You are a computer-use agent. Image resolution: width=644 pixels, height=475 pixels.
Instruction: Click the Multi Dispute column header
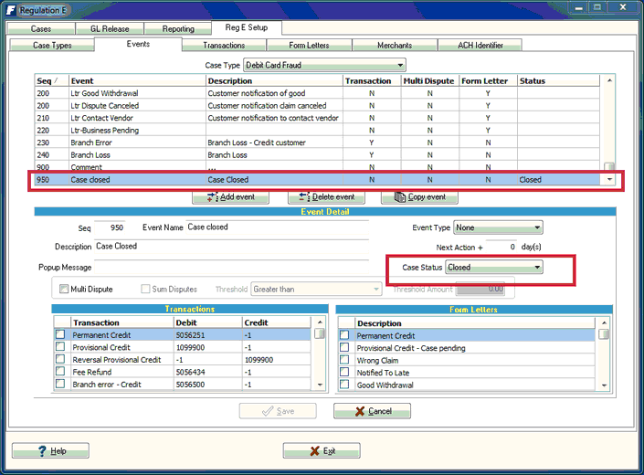point(429,81)
